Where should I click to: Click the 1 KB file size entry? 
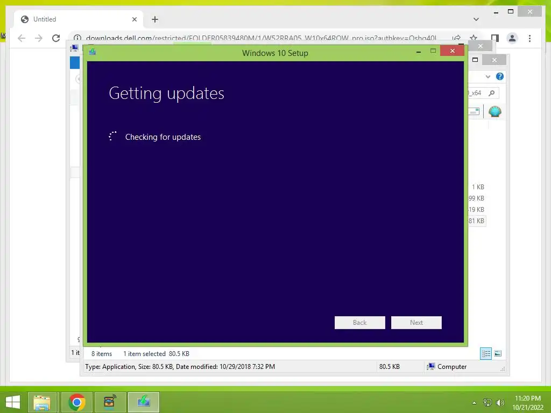tap(478, 187)
